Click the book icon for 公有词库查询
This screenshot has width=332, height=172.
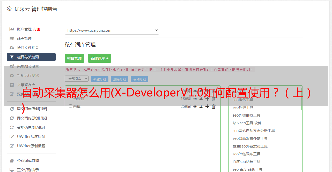coord(12,161)
